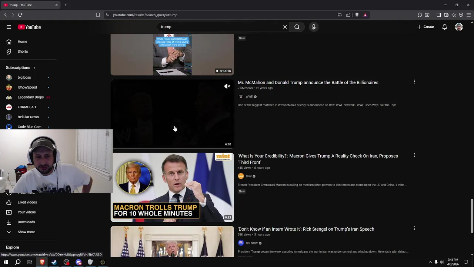The image size is (474, 267).
Task: Open YouTube notifications bell
Action: [x=444, y=27]
